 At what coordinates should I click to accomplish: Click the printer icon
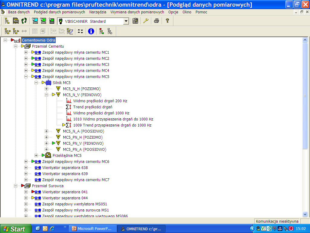(157, 21)
